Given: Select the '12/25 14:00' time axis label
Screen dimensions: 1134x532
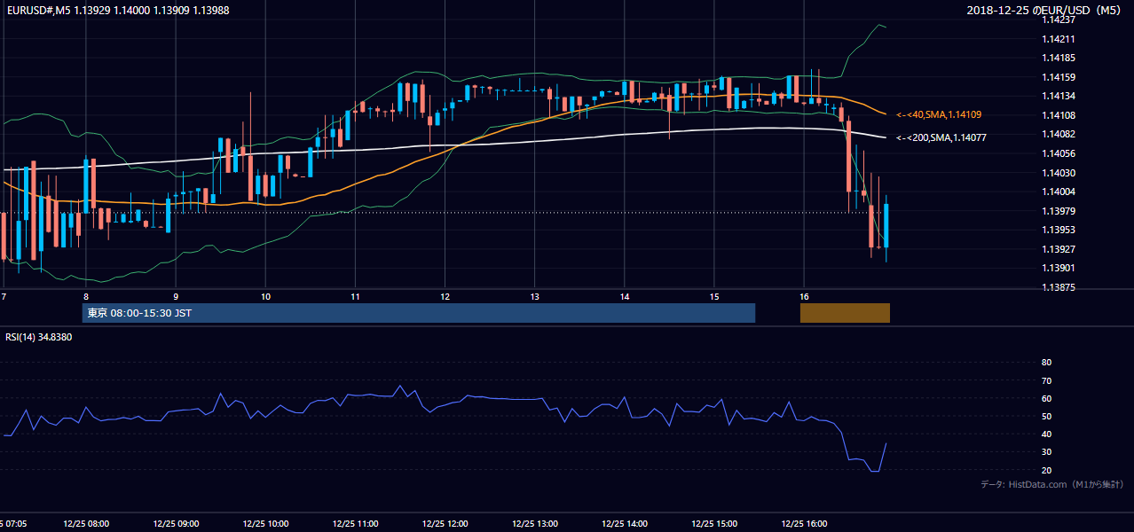Looking at the screenshot, I should [x=624, y=523].
